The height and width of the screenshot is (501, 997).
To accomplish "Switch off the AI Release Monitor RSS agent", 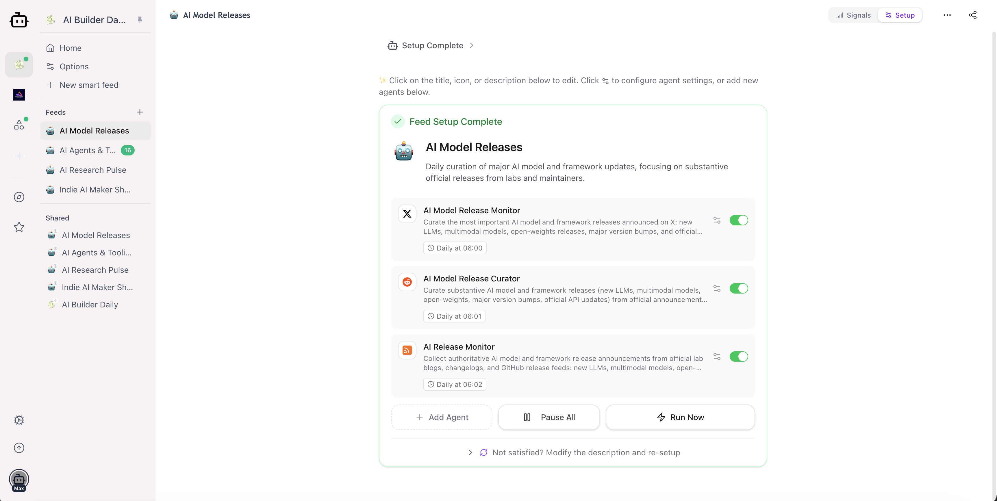I will click(738, 356).
